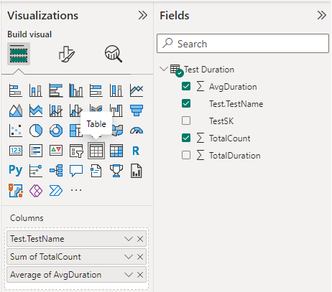This screenshot has height=292, width=332.
Task: Select the Smart narrative visual
Action: tap(96, 171)
